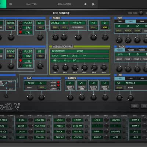This screenshot has height=147, width=147.
Task: Click the filter frequency knob below FREQ
Action: 55,37
